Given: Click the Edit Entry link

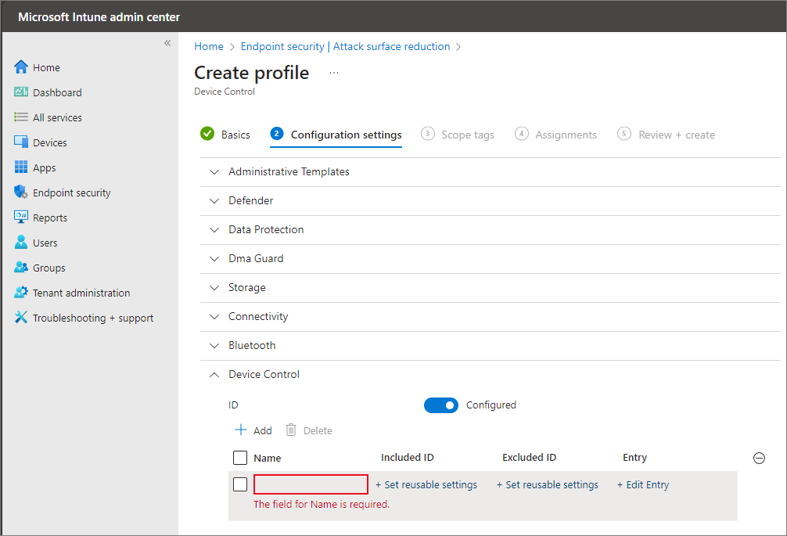Looking at the screenshot, I should click(643, 484).
